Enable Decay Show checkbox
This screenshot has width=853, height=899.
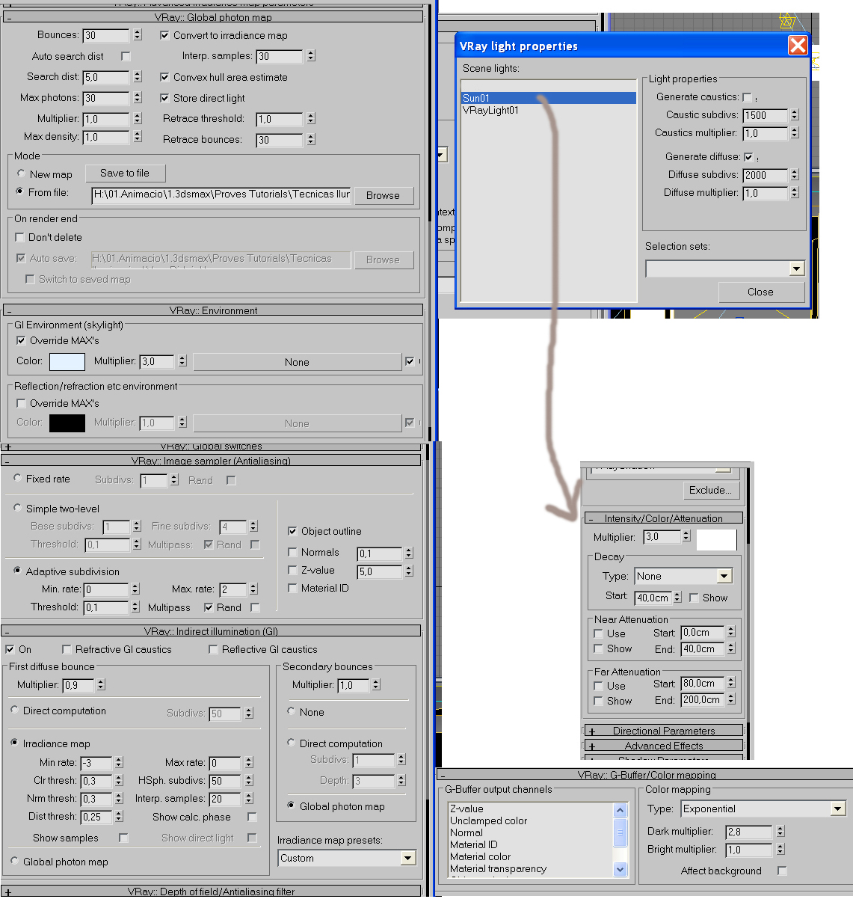point(694,598)
